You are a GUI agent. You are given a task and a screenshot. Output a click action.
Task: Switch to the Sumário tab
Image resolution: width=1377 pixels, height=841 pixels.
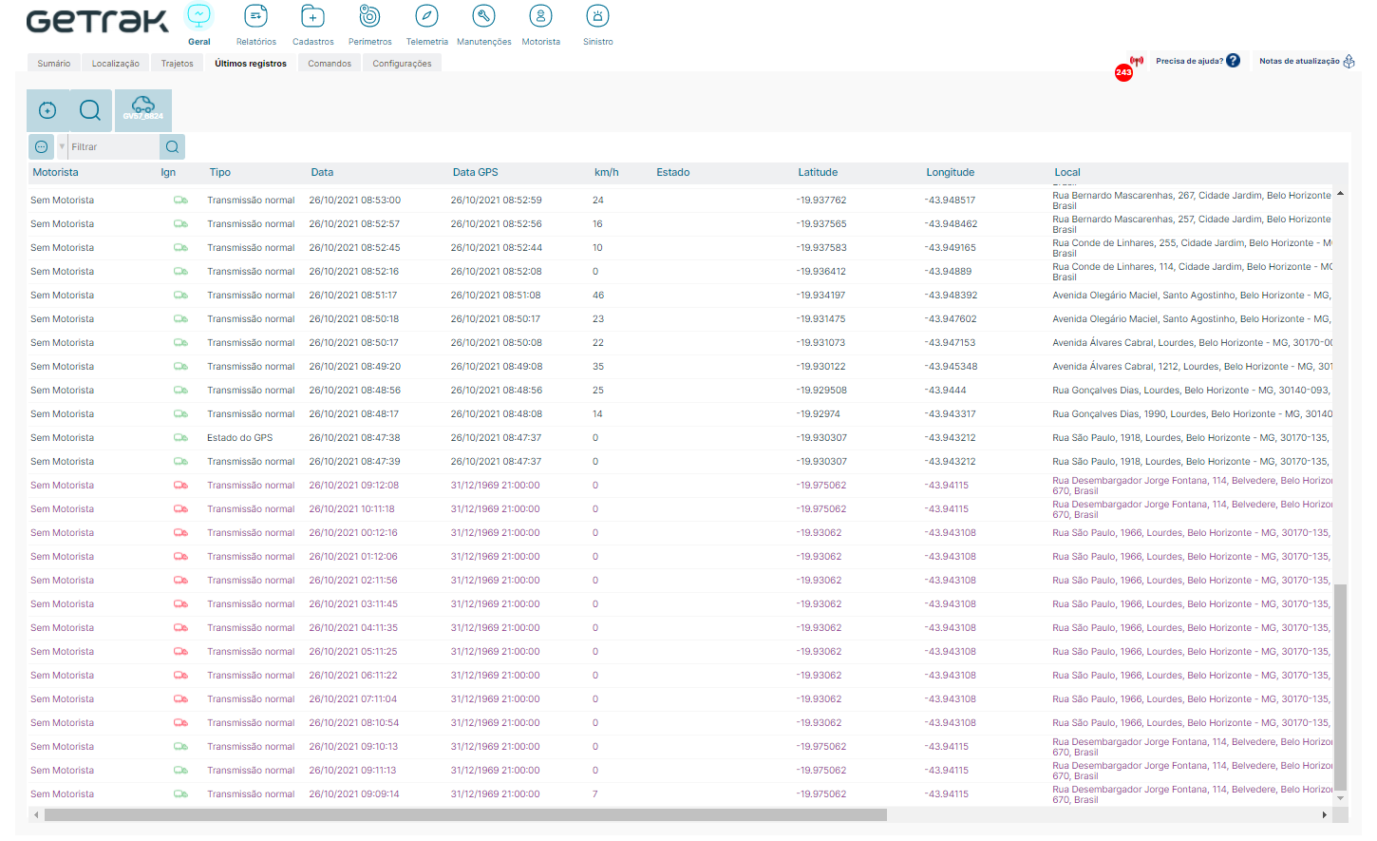54,64
